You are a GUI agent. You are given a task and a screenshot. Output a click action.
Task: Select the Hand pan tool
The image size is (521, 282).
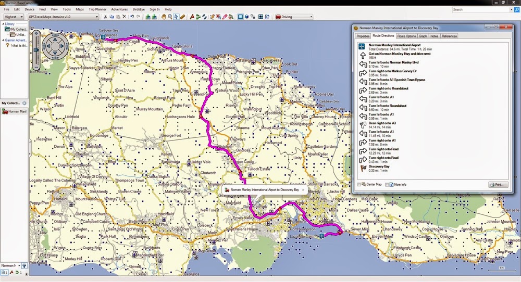tap(164, 17)
